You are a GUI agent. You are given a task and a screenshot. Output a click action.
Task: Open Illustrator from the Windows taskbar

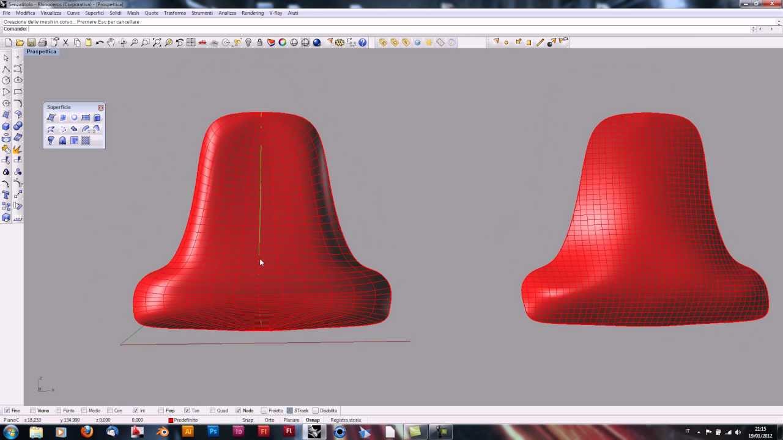pos(188,432)
